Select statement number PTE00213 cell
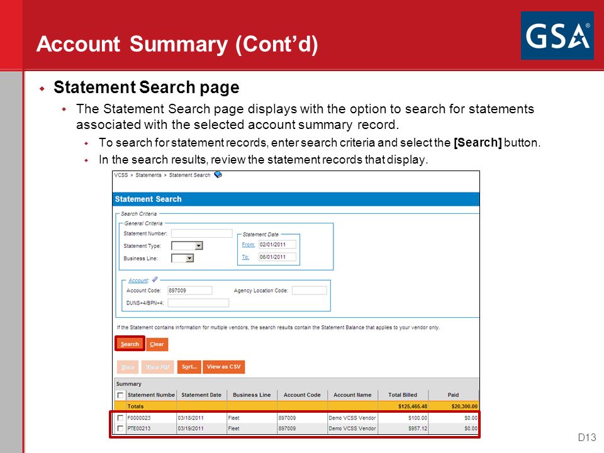The height and width of the screenshot is (453, 604). [152, 428]
